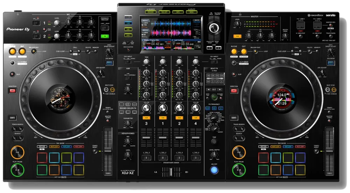
Task: Tap the red top-row performance pad on left deck
Action: (x=42, y=158)
